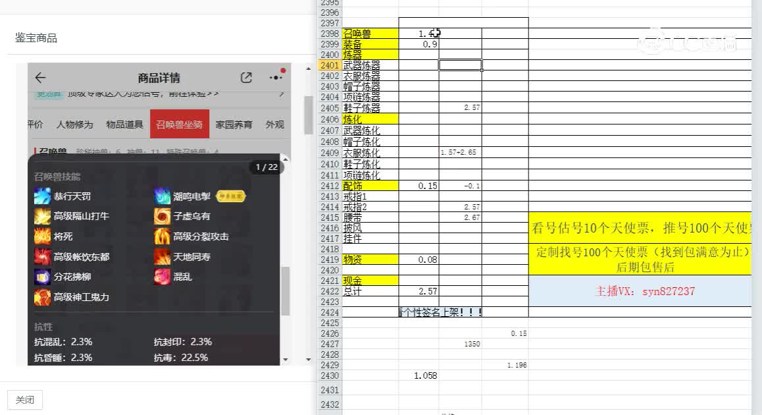762x415 pixels.
Task: Open the share icon in 商品详情 header
Action: pyautogui.click(x=245, y=77)
